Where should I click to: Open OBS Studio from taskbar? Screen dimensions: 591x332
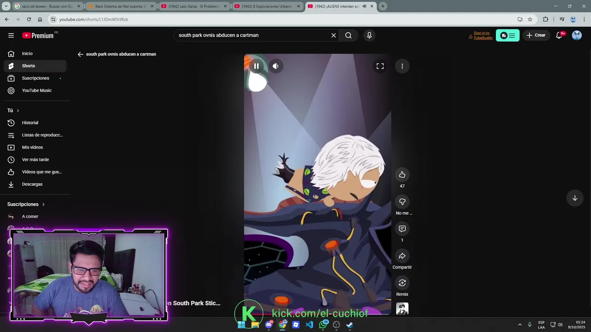point(336,325)
